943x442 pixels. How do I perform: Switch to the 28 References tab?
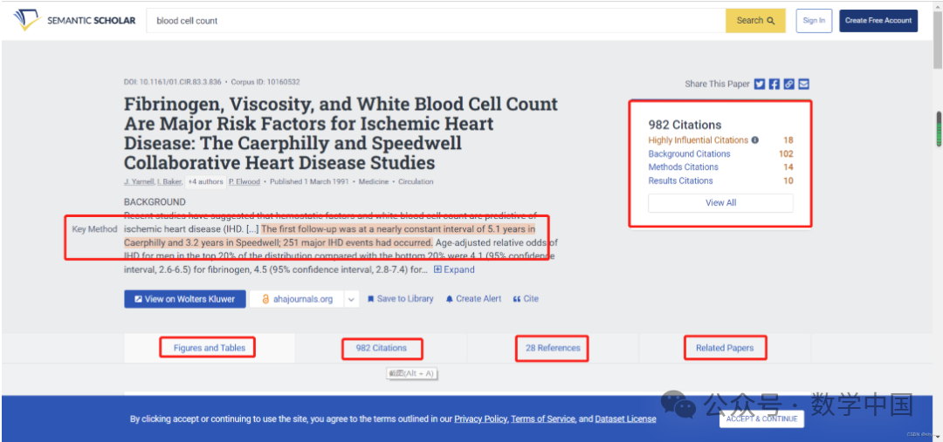point(553,348)
